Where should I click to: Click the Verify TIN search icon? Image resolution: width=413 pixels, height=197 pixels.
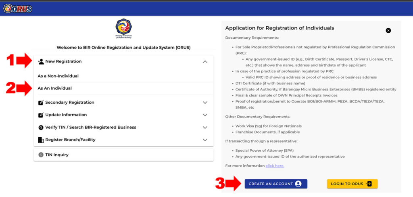click(x=41, y=128)
